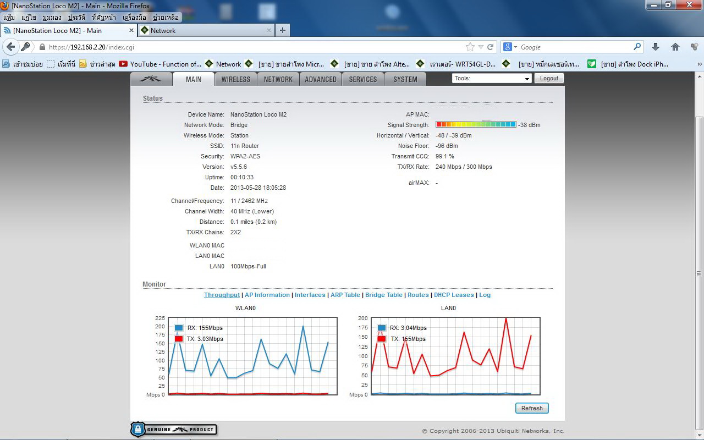Click the key icon beside the back arrow

click(x=25, y=47)
